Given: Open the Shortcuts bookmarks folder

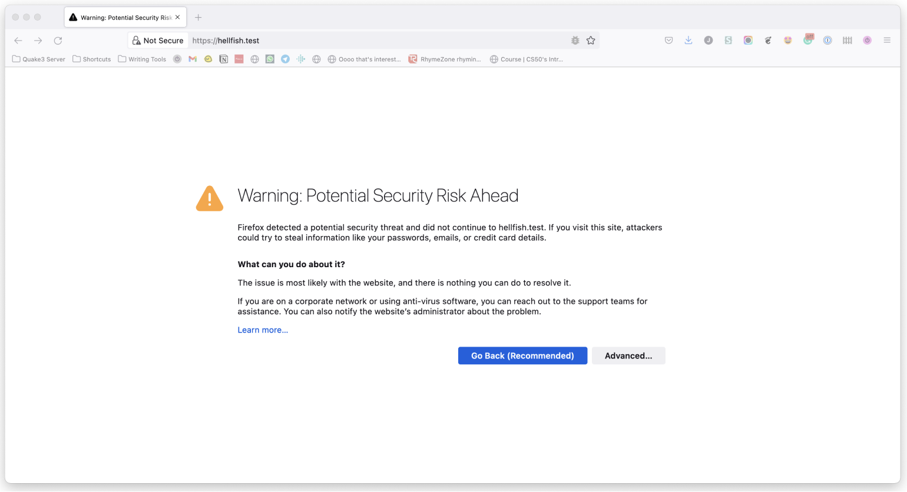Looking at the screenshot, I should 92,59.
